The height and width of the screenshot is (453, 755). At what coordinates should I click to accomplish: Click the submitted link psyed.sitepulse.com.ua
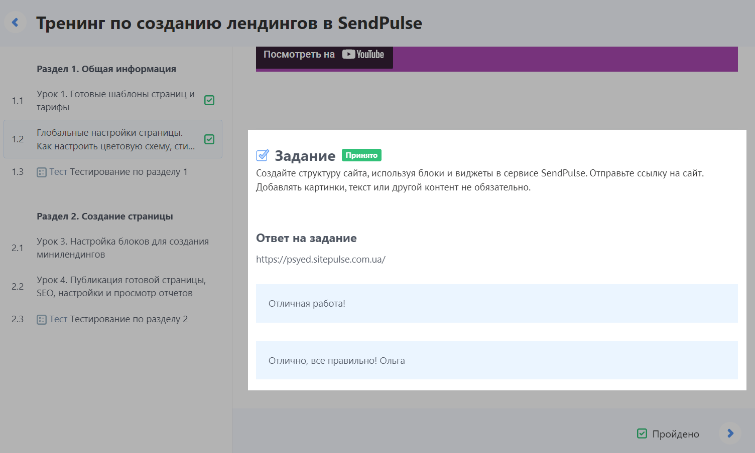(321, 260)
